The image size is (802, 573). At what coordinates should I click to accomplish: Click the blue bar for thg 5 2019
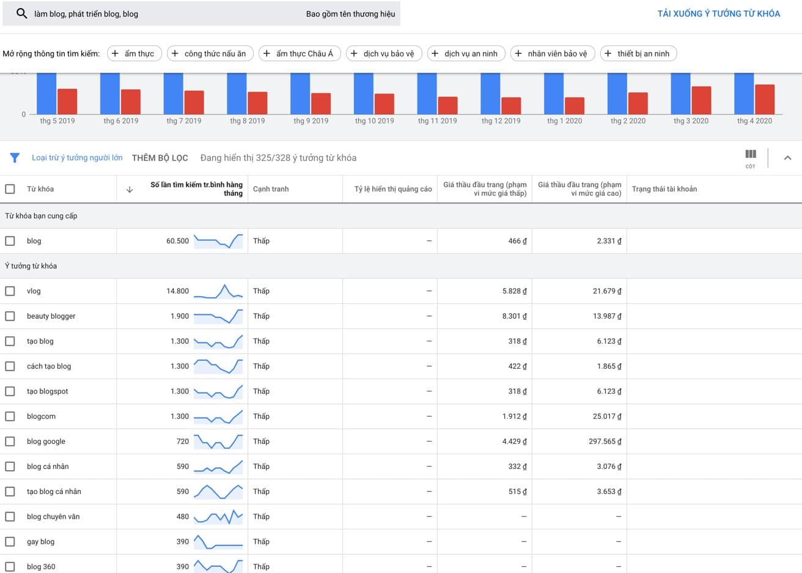[x=46, y=94]
